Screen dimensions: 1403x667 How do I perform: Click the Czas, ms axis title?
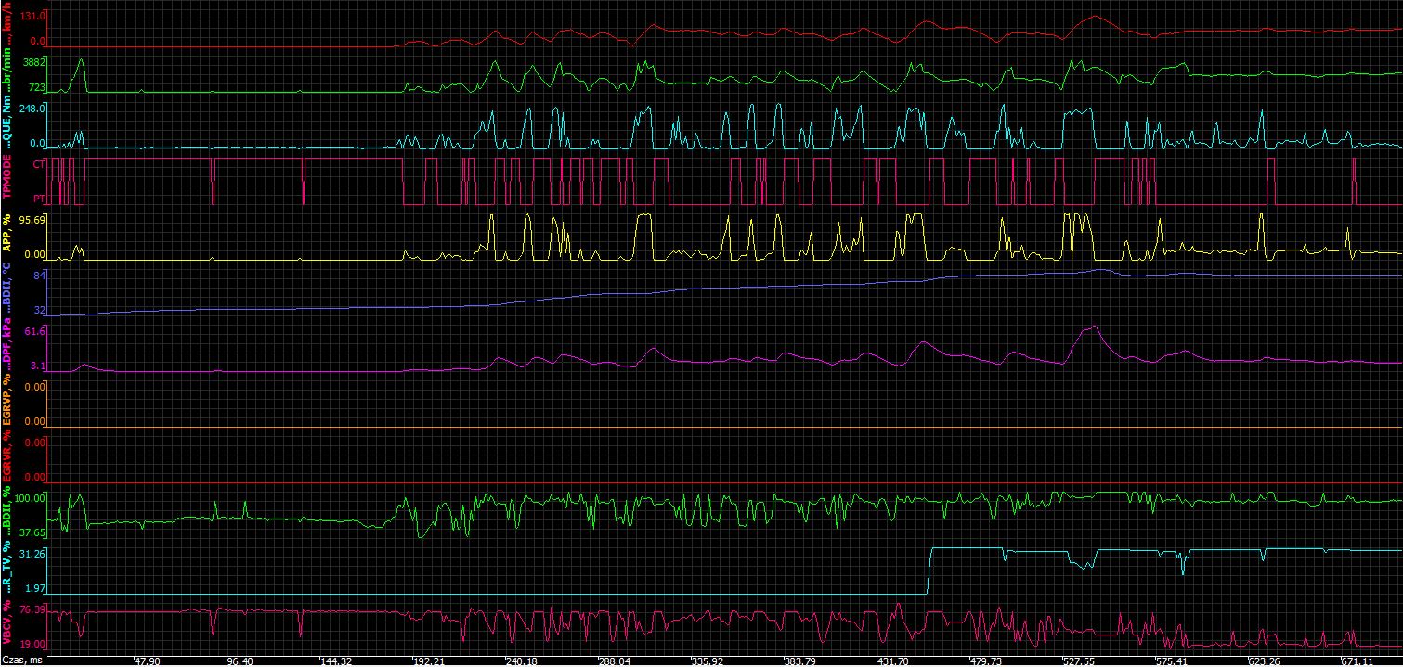(22, 661)
